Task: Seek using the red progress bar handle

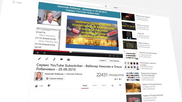Action: 71,52
